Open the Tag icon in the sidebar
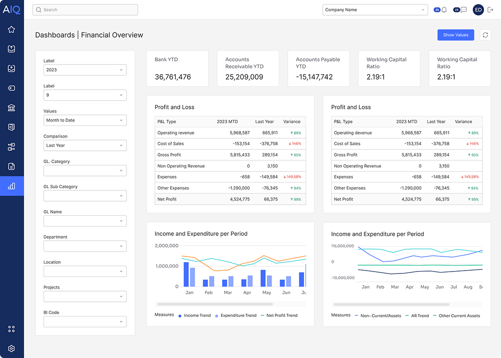Image resolution: width=501 pixels, height=358 pixels. click(12, 88)
